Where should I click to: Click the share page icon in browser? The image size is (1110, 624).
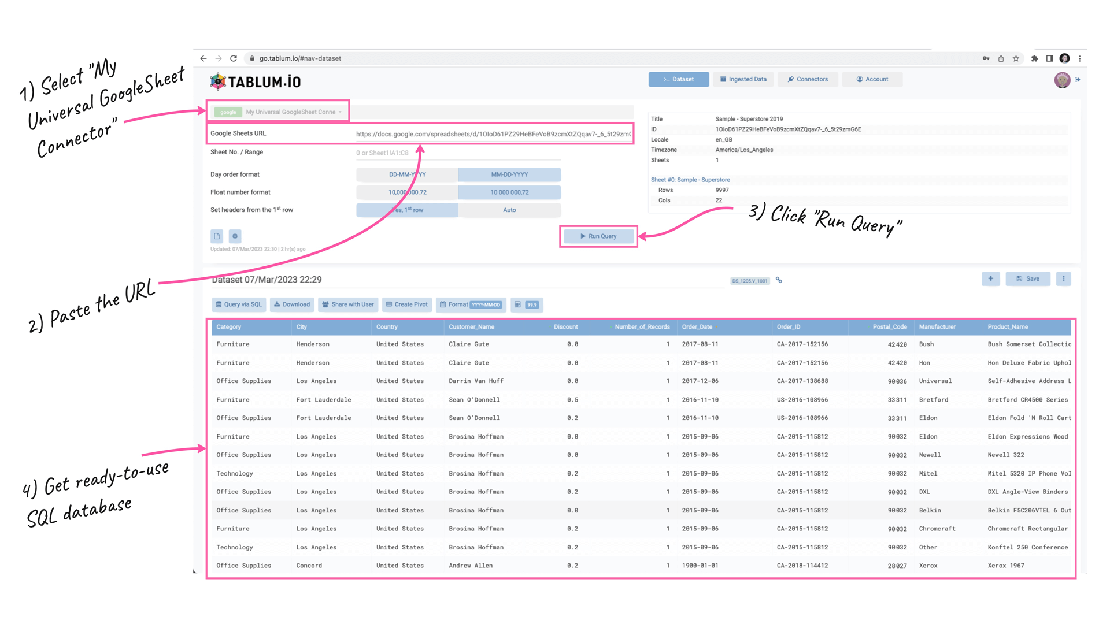pos(1001,58)
